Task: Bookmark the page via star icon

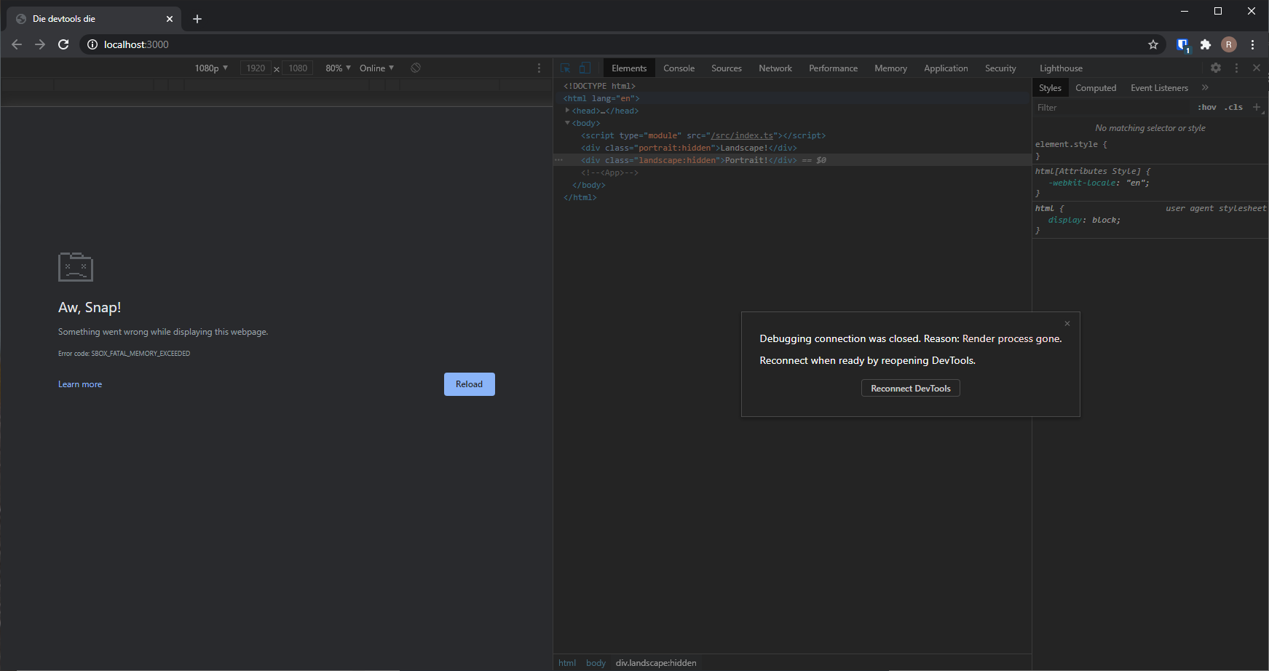Action: 1153,44
